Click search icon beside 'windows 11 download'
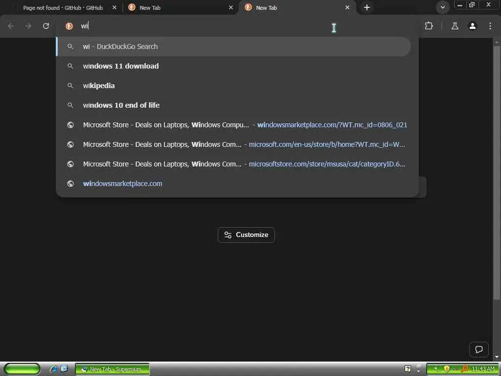 point(70,66)
